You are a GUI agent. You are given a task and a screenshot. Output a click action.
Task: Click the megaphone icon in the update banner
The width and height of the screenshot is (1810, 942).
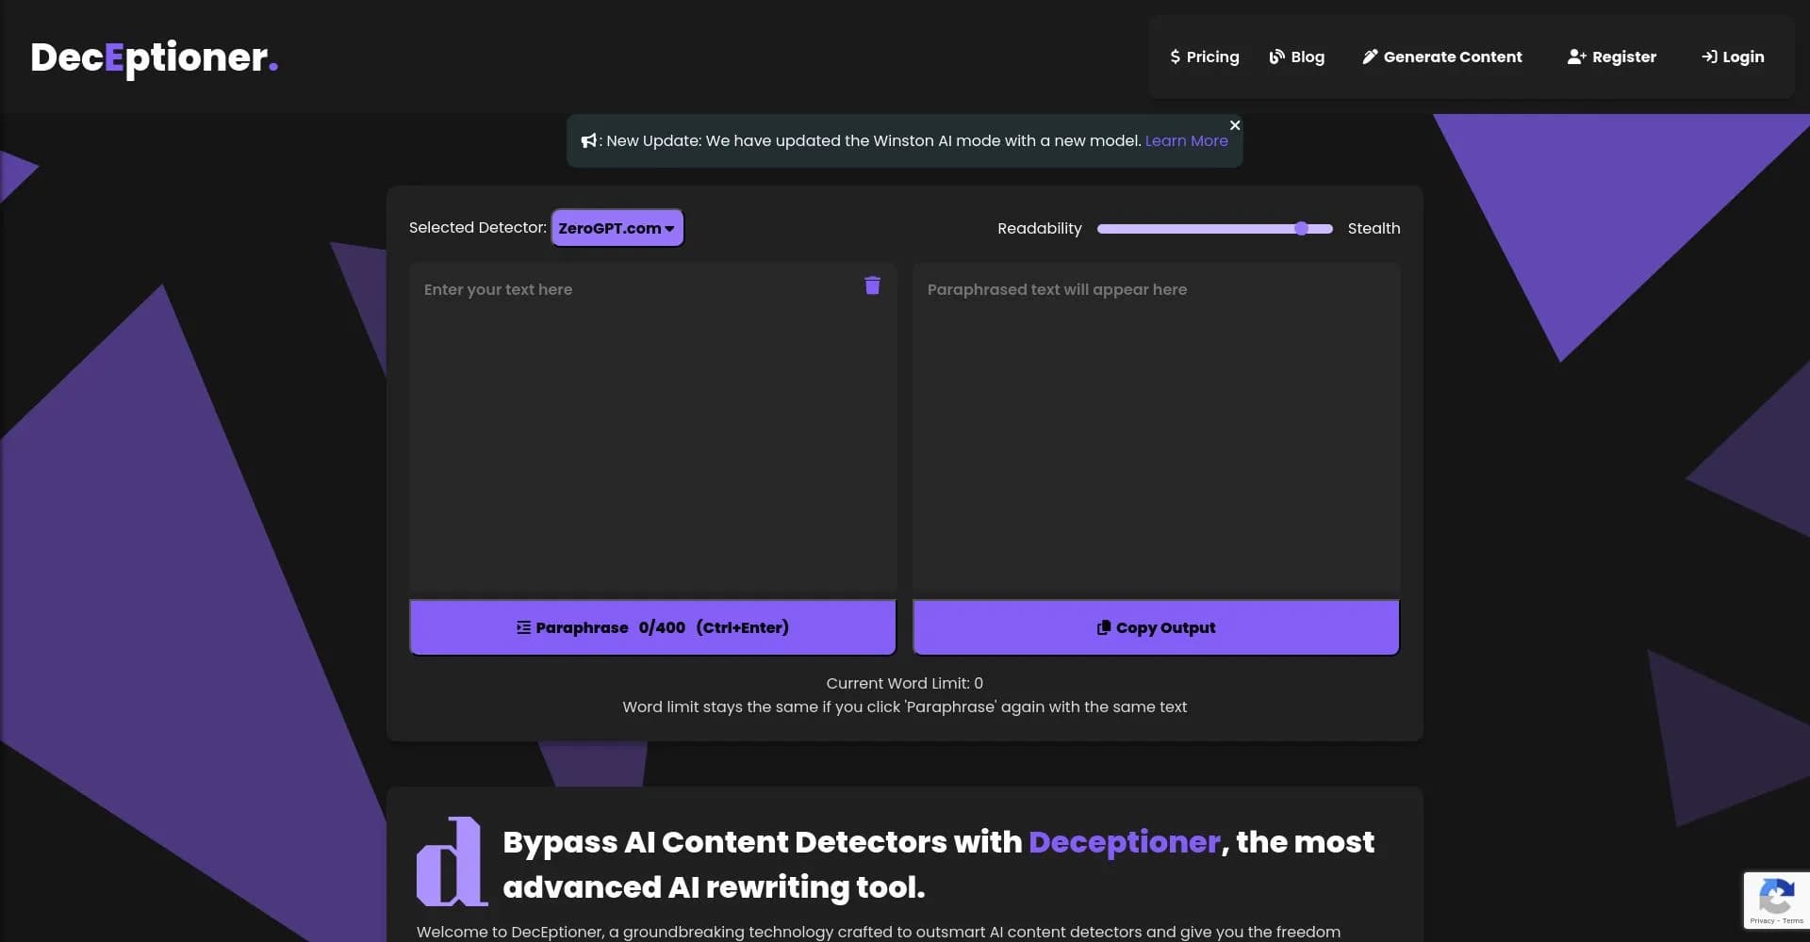(x=588, y=139)
